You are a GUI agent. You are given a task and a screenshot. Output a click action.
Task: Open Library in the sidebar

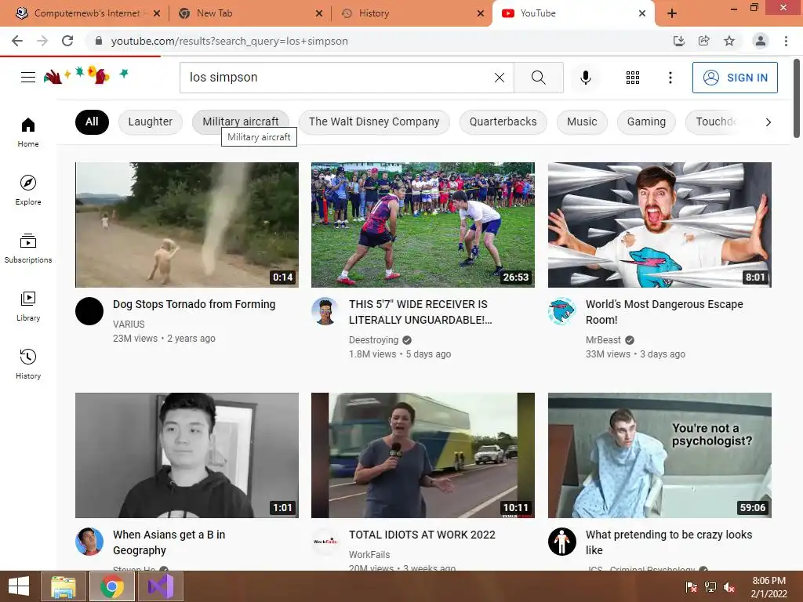pyautogui.click(x=28, y=306)
